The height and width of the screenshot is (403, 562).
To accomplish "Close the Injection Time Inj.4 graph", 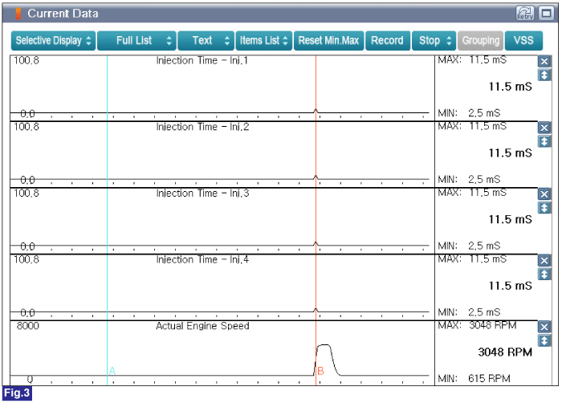I will pyautogui.click(x=544, y=260).
